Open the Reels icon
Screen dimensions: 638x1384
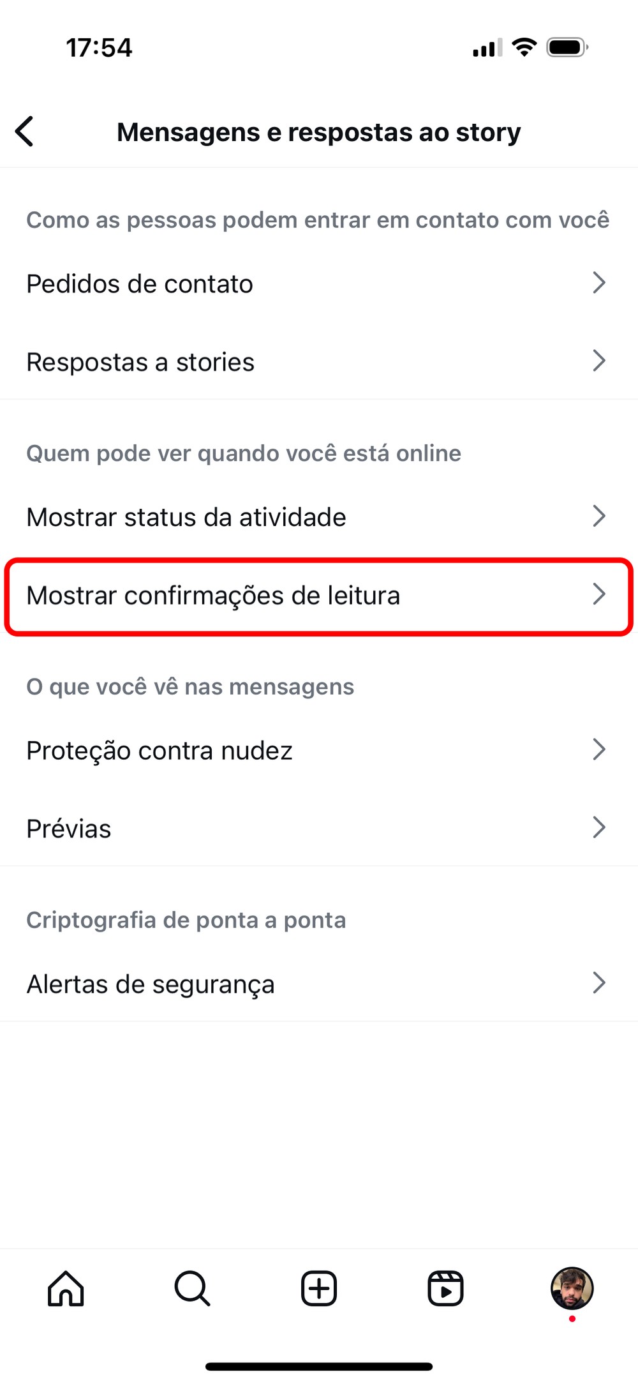[445, 1288]
